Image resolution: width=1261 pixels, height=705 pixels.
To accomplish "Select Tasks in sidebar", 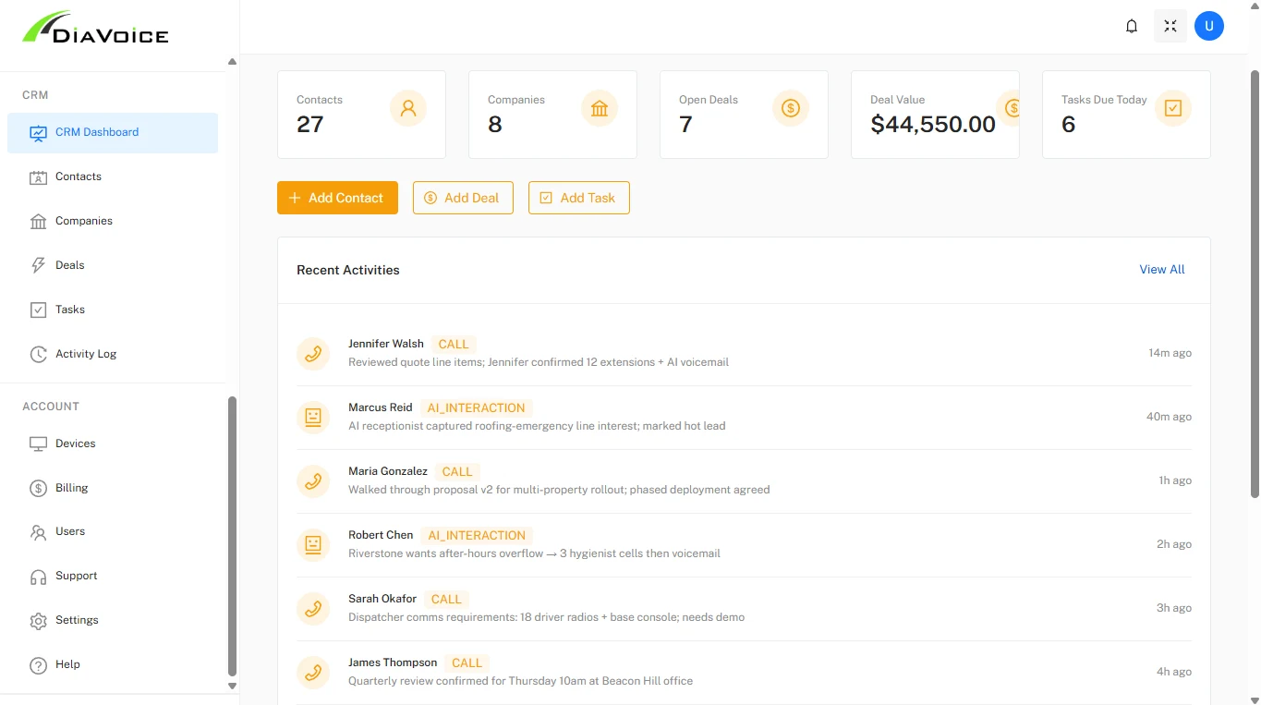I will click(x=113, y=310).
